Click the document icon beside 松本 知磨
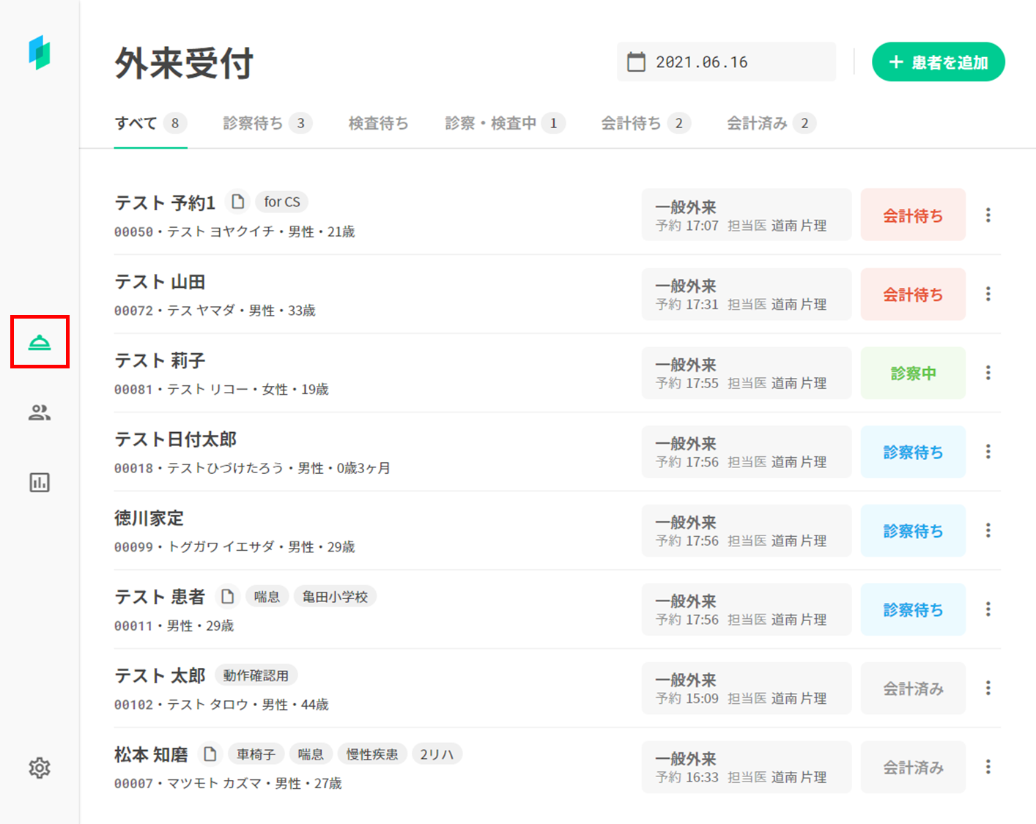The width and height of the screenshot is (1036, 824). [210, 754]
